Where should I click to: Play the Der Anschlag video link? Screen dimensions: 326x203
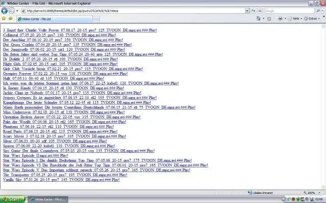tap(63, 40)
